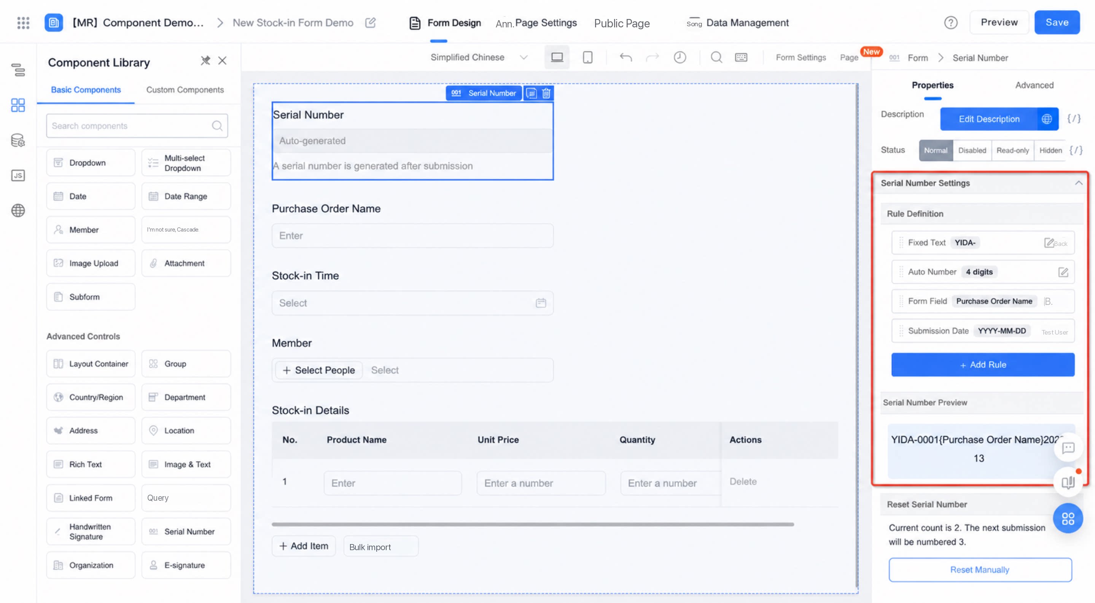Unpin the Component Library panel
The height and width of the screenshot is (603, 1095).
tap(205, 61)
